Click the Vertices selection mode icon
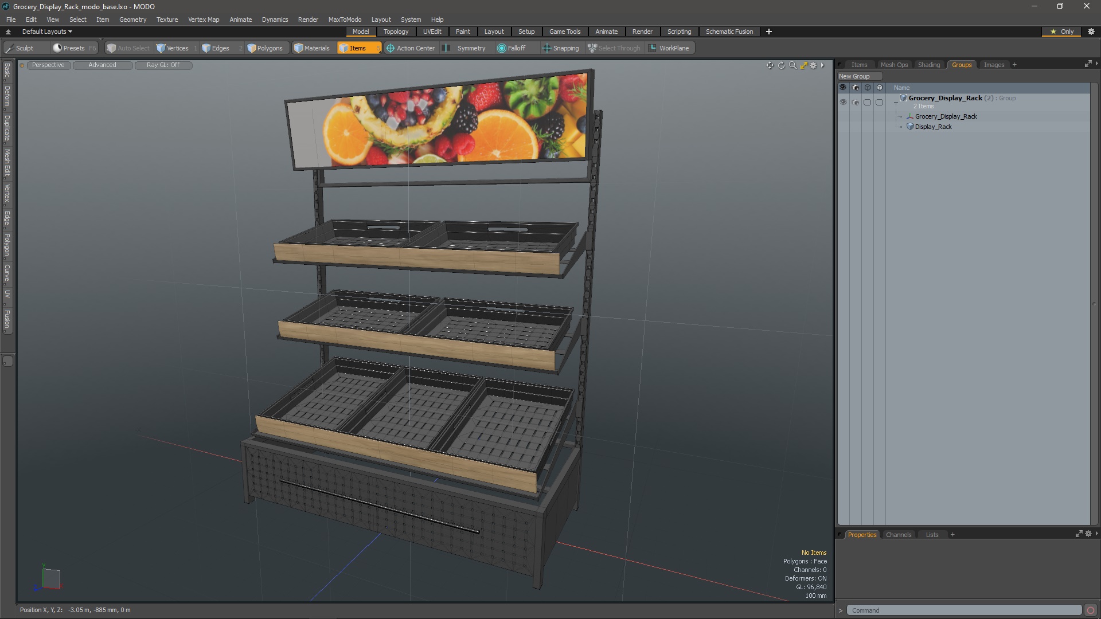 point(161,48)
